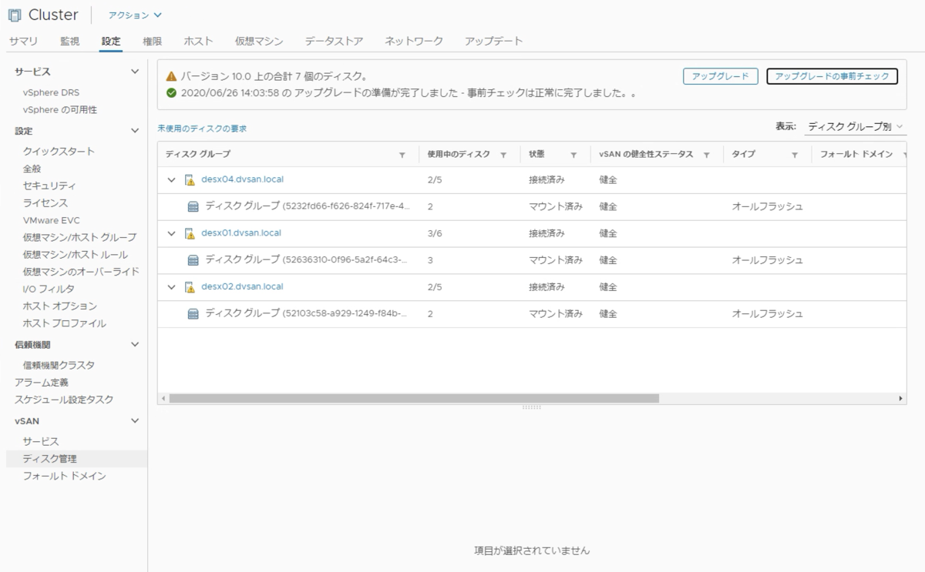The width and height of the screenshot is (925, 572).
Task: Collapse the desx01.dvsan.local host row
Action: coord(172,233)
